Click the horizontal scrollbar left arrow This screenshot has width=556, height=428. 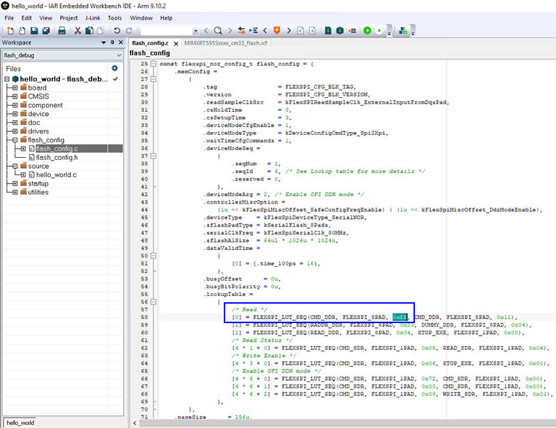[x=135, y=423]
